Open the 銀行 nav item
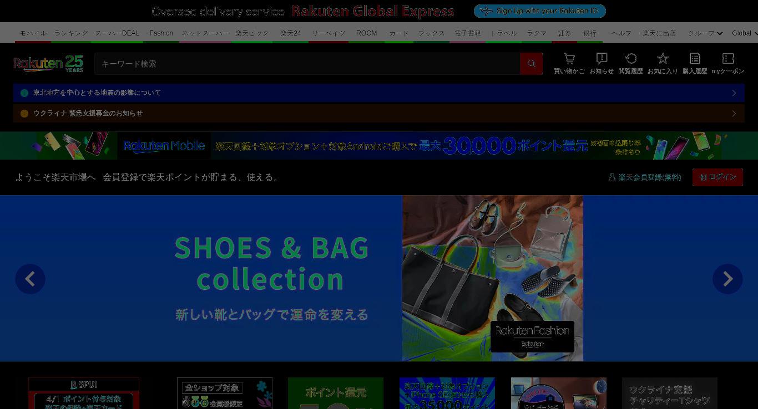 coord(590,33)
